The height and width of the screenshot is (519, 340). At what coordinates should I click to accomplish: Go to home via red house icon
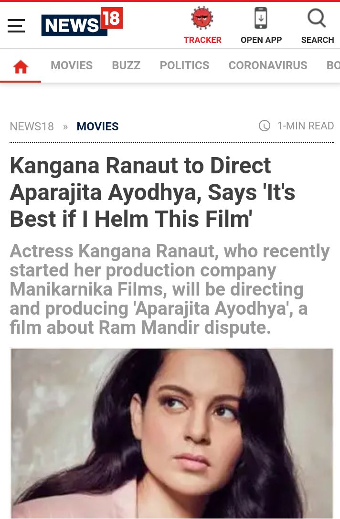(x=21, y=67)
